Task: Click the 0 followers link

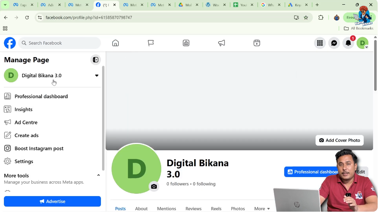Action: [177, 184]
